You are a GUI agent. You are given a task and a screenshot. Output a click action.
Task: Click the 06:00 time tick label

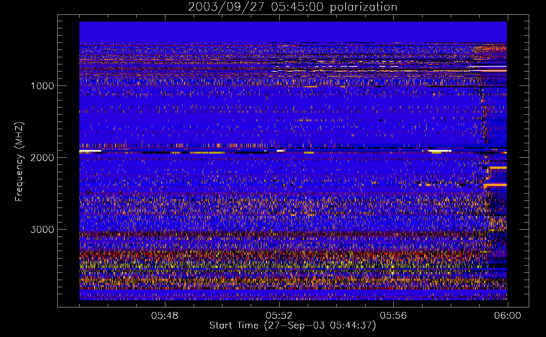pyautogui.click(x=508, y=316)
